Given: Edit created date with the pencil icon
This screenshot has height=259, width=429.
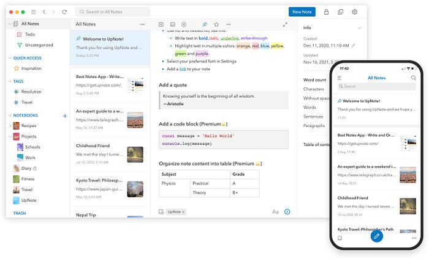Looking at the screenshot, I should coord(354,46).
